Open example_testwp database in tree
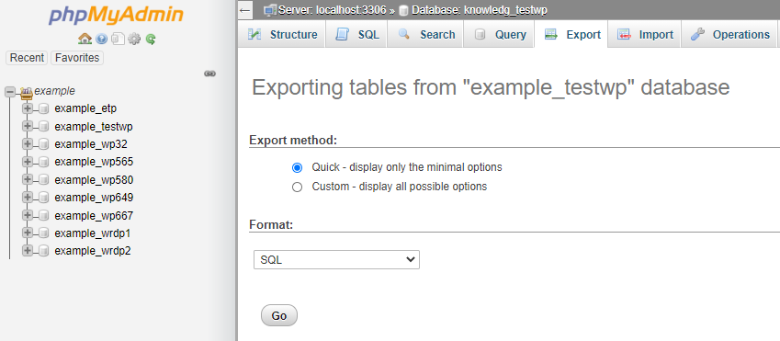The height and width of the screenshot is (341, 780). coord(94,127)
